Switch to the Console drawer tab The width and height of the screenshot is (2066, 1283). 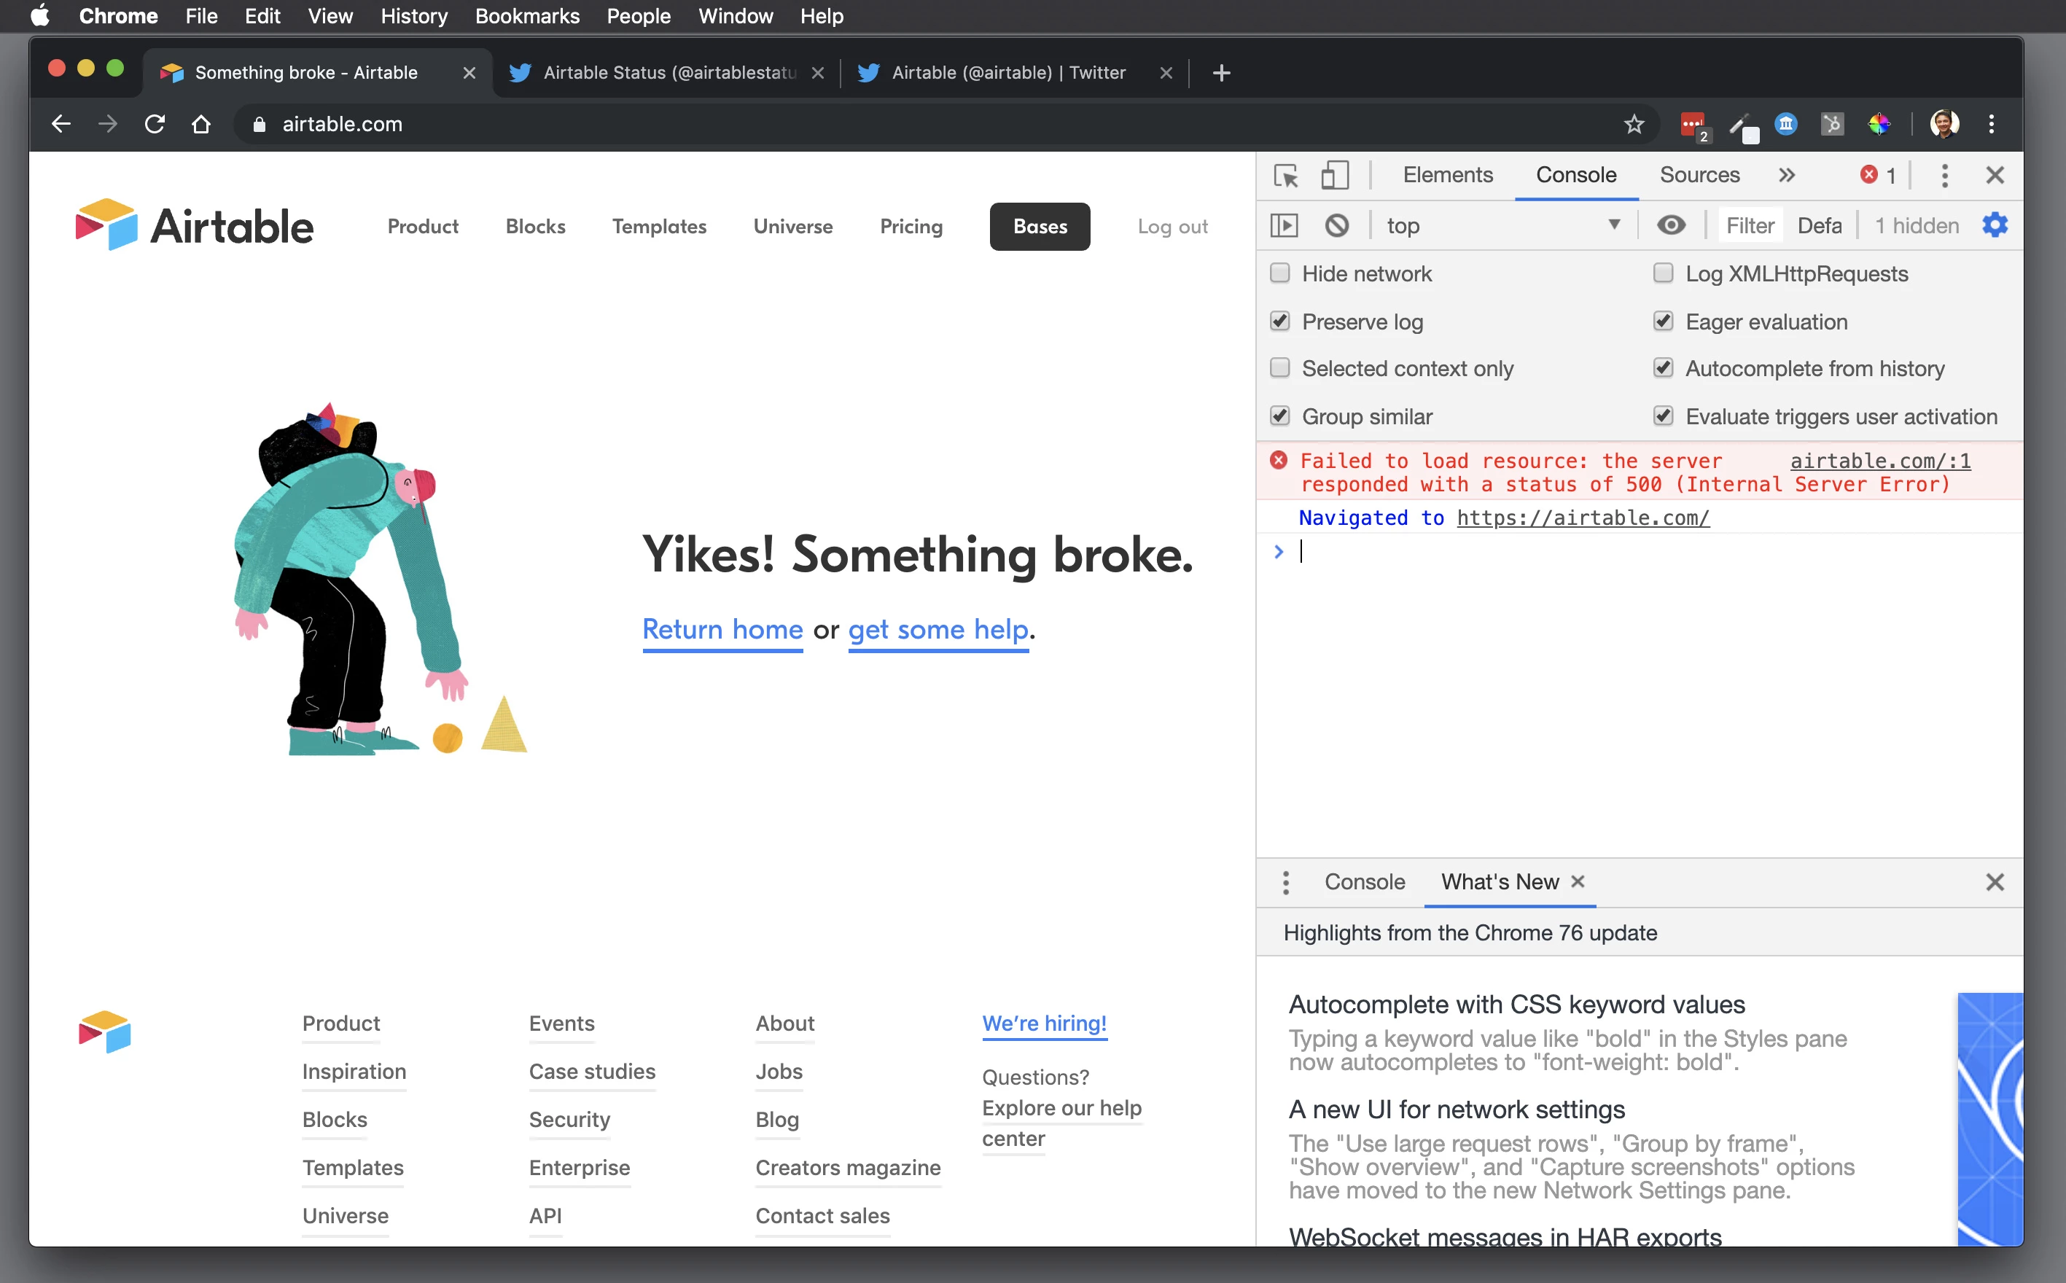[x=1364, y=883]
